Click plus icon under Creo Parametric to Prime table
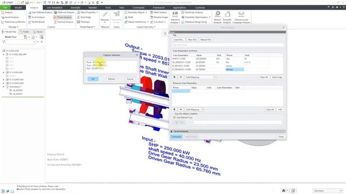This screenshot has height=194, width=346. pyautogui.click(x=174, y=77)
